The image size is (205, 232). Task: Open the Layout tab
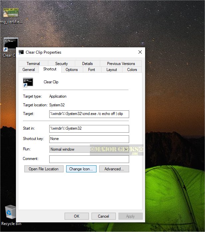click(x=112, y=70)
